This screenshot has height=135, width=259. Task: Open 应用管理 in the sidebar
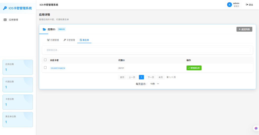point(13,20)
